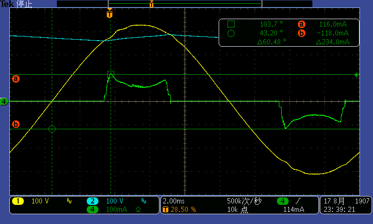
Task: Open the 10k 点 record length readout
Action: [x=238, y=210]
